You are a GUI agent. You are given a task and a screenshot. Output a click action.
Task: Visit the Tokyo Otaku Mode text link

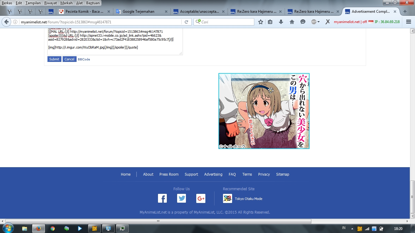point(249,199)
